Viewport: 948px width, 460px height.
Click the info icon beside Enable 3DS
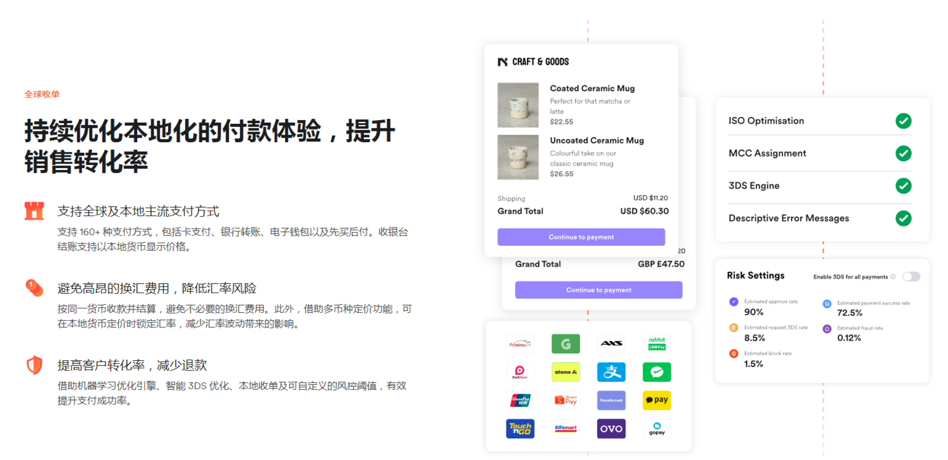coord(892,277)
